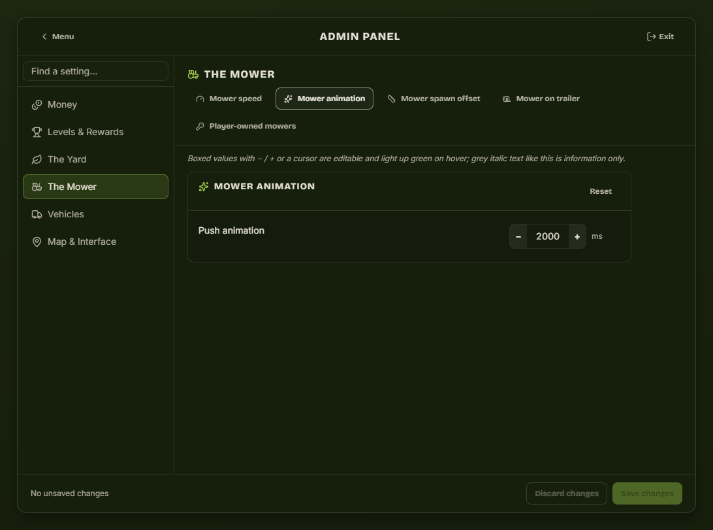Select the Player-owned mowers tab
The height and width of the screenshot is (530, 713).
pos(246,126)
